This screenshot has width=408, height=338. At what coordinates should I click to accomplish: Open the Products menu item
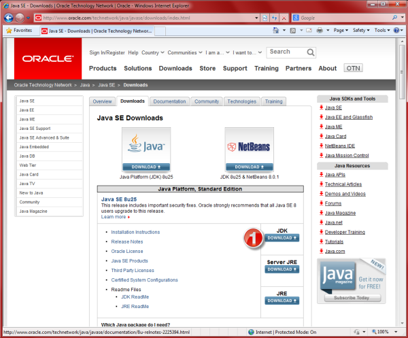[103, 69]
